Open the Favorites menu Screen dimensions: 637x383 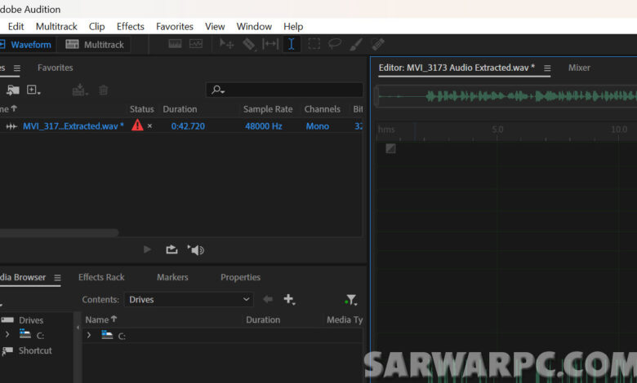175,26
